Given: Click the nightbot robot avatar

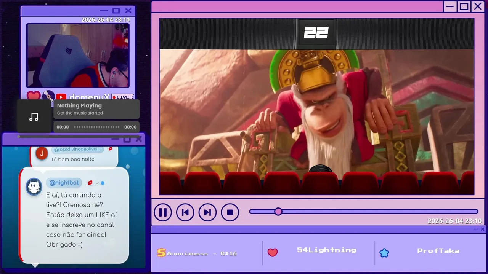Looking at the screenshot, I should pyautogui.click(x=34, y=187).
